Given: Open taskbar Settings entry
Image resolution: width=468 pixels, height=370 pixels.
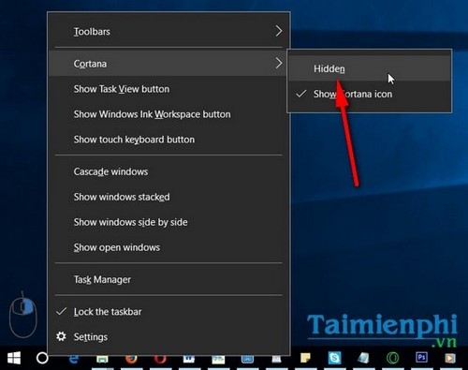Looking at the screenshot, I should point(168,337).
